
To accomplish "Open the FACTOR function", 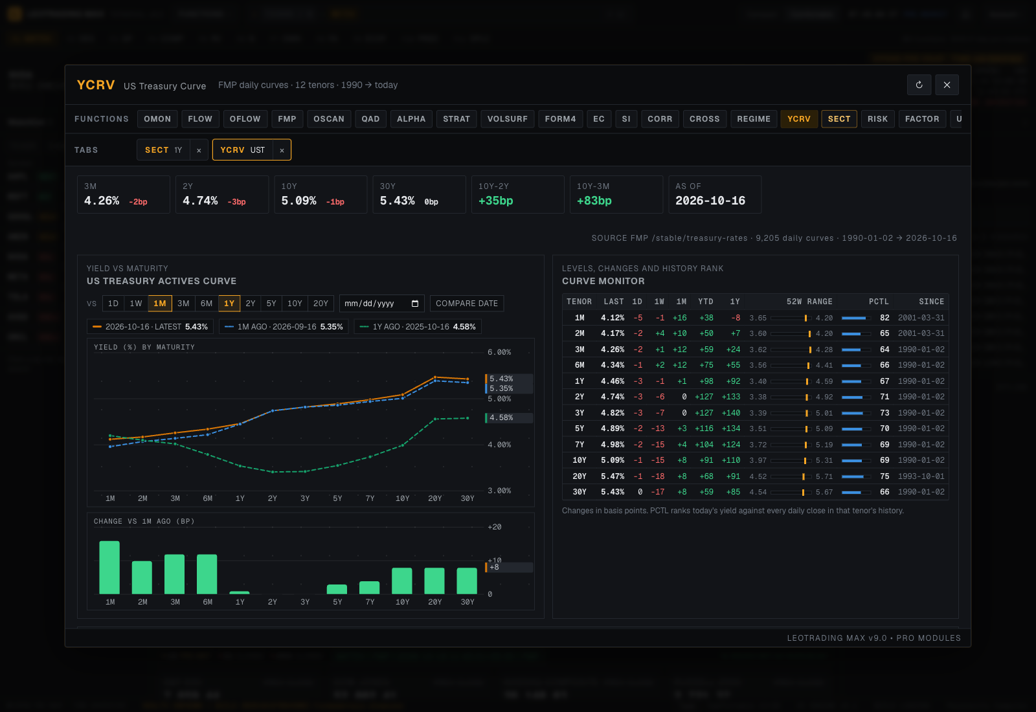I will 922,119.
